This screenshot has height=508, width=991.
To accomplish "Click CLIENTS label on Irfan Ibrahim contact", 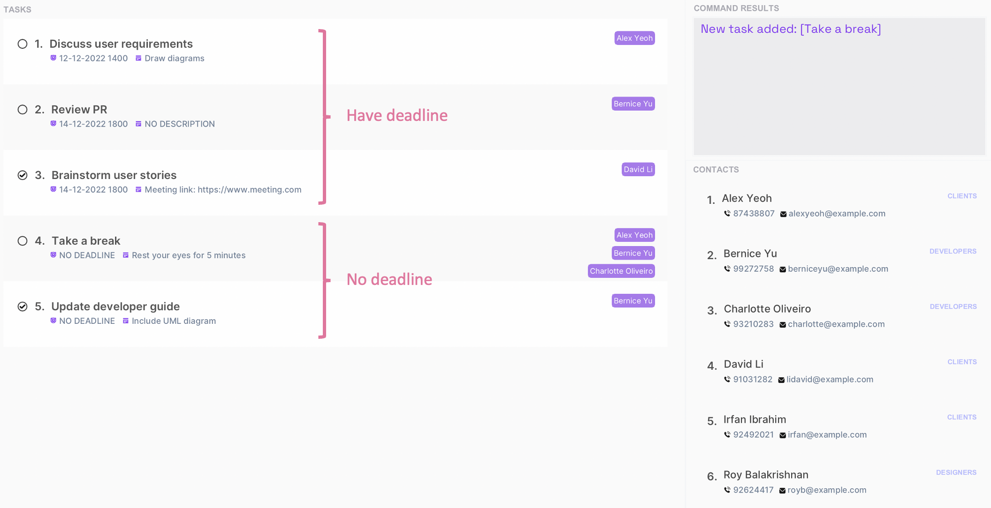I will 962,418.
